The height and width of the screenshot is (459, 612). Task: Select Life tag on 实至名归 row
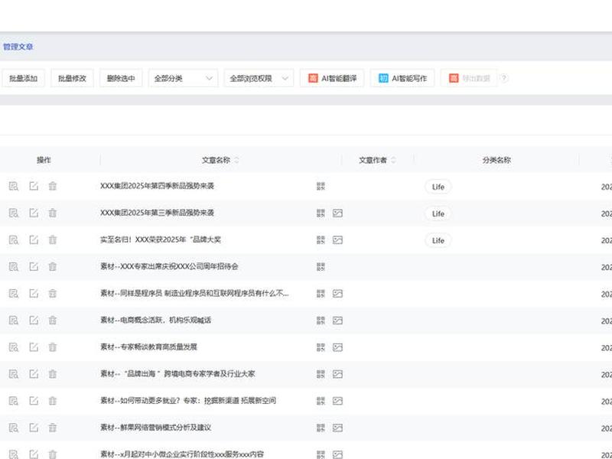(438, 240)
